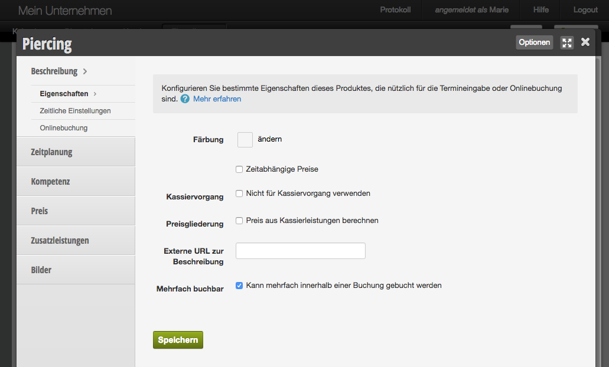This screenshot has width=609, height=367.
Task: Go to the Bilder section
Action: (x=76, y=270)
